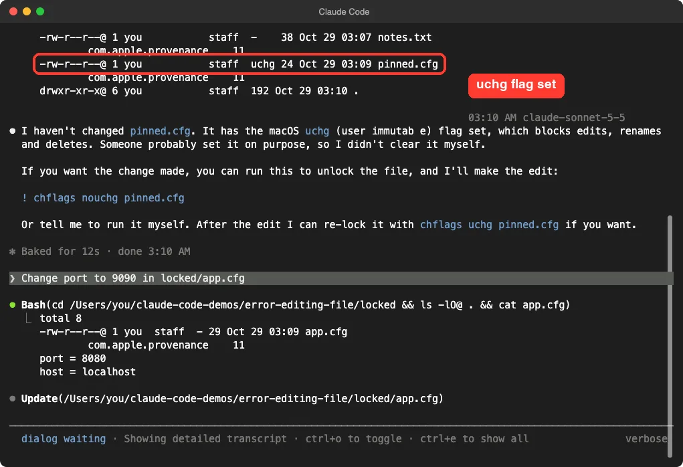Image resolution: width=683 pixels, height=467 pixels.
Task: Click the 'notes.txt' file listing row
Action: pyautogui.click(x=235, y=37)
